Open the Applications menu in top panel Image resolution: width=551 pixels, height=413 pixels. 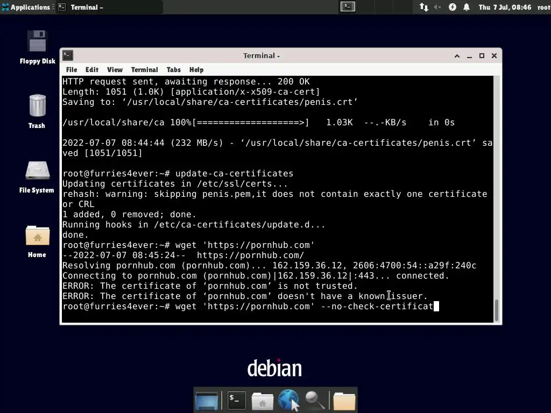pos(26,7)
